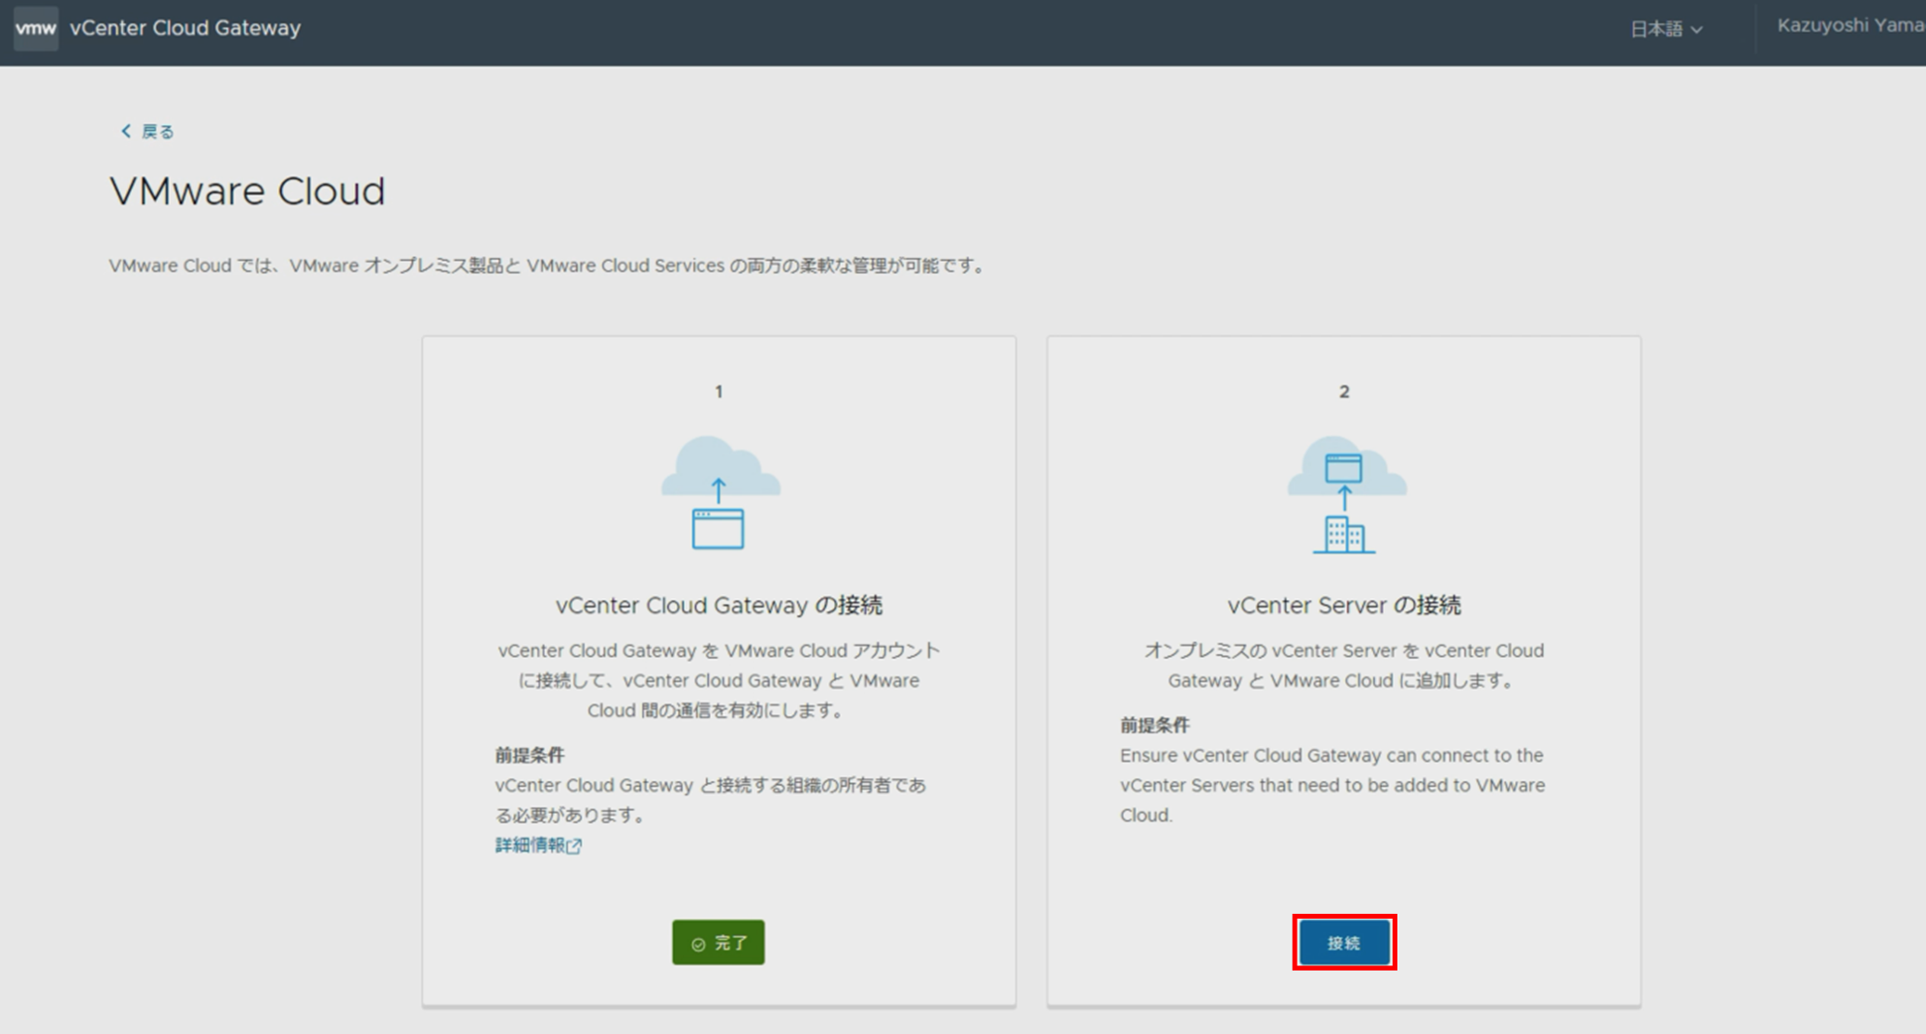Click the Ensure vCenter Cloud Gateway can connect text
This screenshot has width=1926, height=1034.
pos(1332,785)
